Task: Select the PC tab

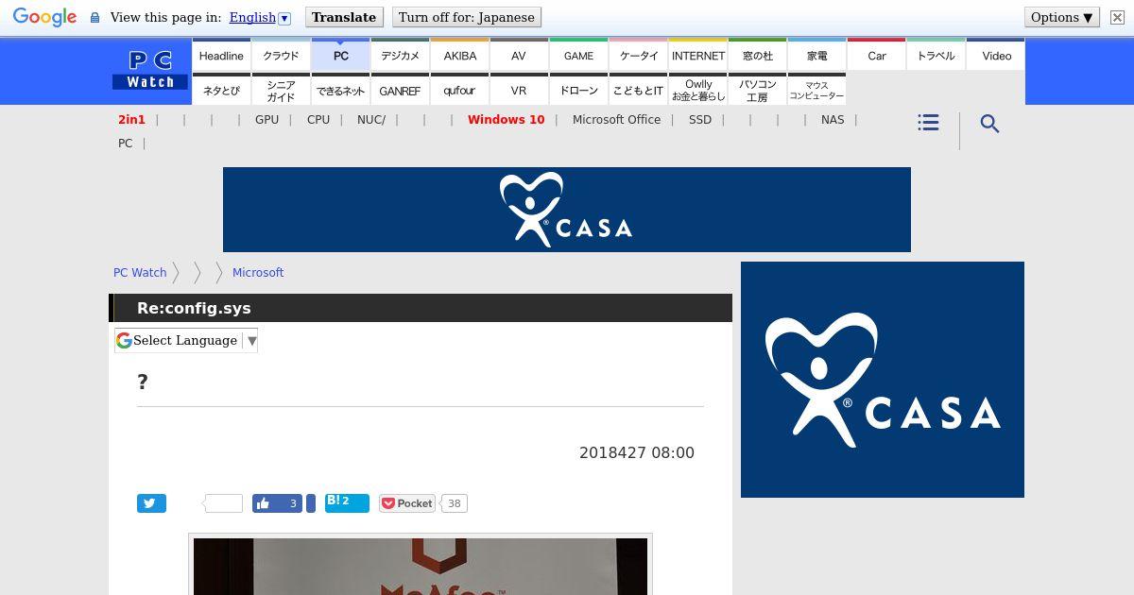Action: point(340,56)
